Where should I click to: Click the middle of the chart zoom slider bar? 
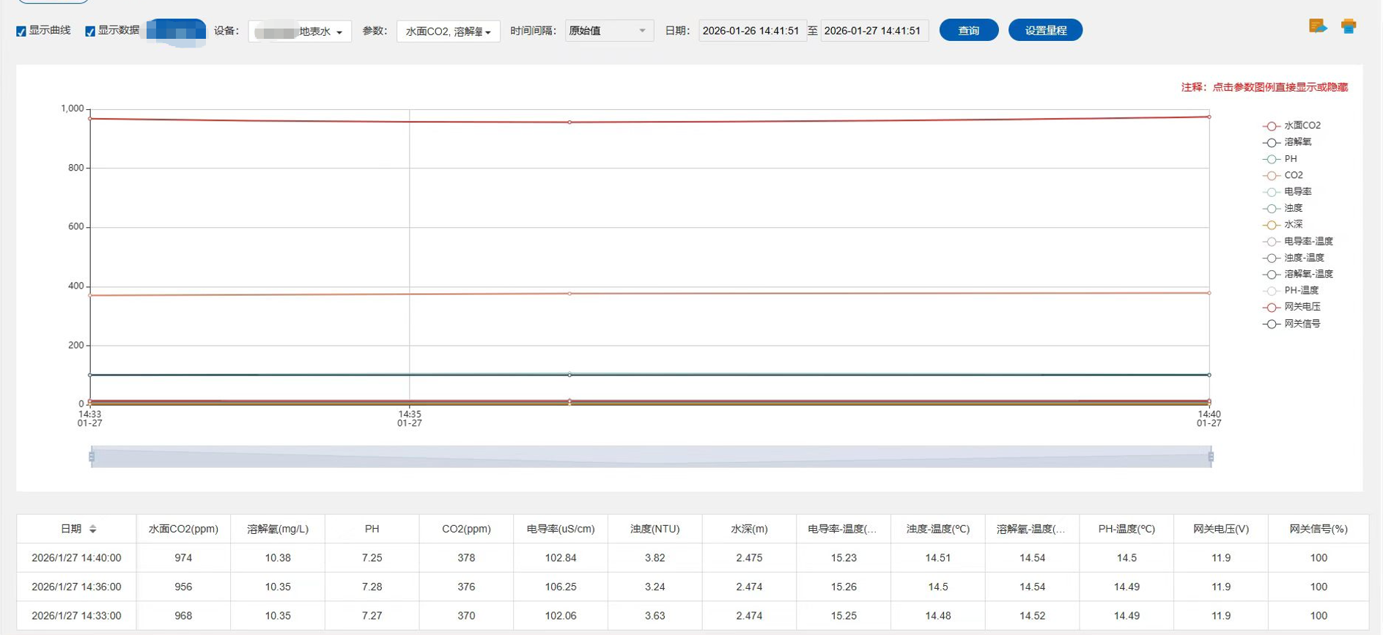[x=651, y=457]
